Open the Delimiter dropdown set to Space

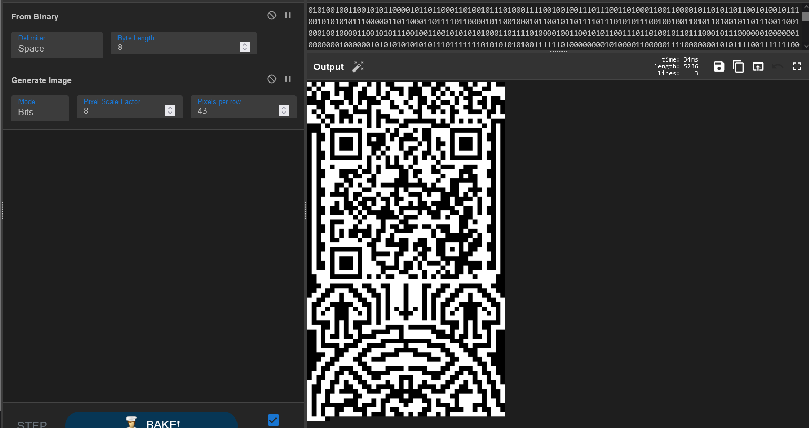coord(57,45)
